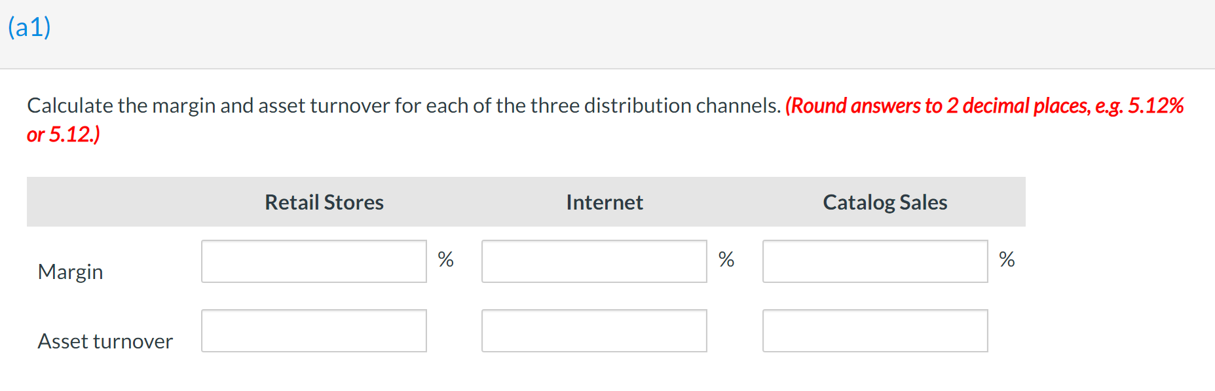Click the Retail Stores margin input field
Image resolution: width=1215 pixels, height=391 pixels.
[x=314, y=261]
